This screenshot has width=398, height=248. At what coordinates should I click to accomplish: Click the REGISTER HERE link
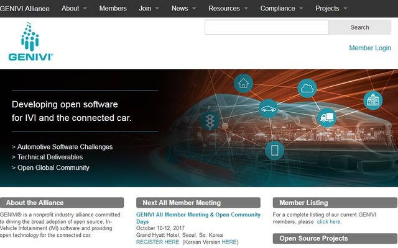pyautogui.click(x=157, y=242)
